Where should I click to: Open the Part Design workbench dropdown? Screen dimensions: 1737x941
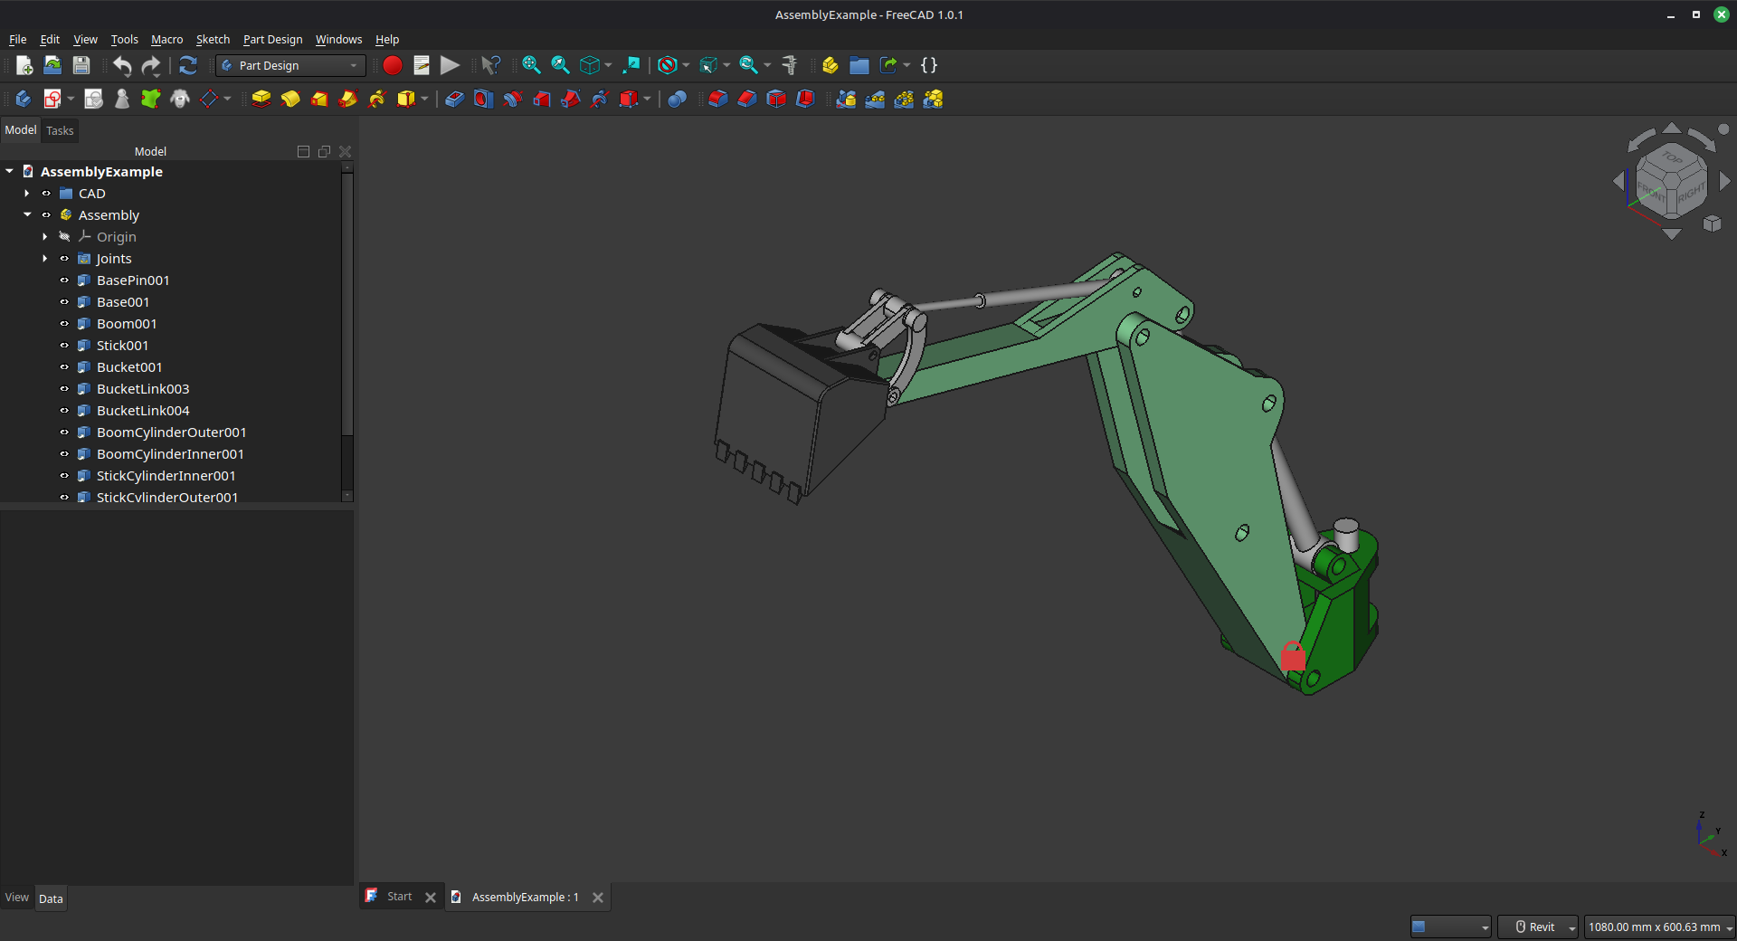click(290, 65)
